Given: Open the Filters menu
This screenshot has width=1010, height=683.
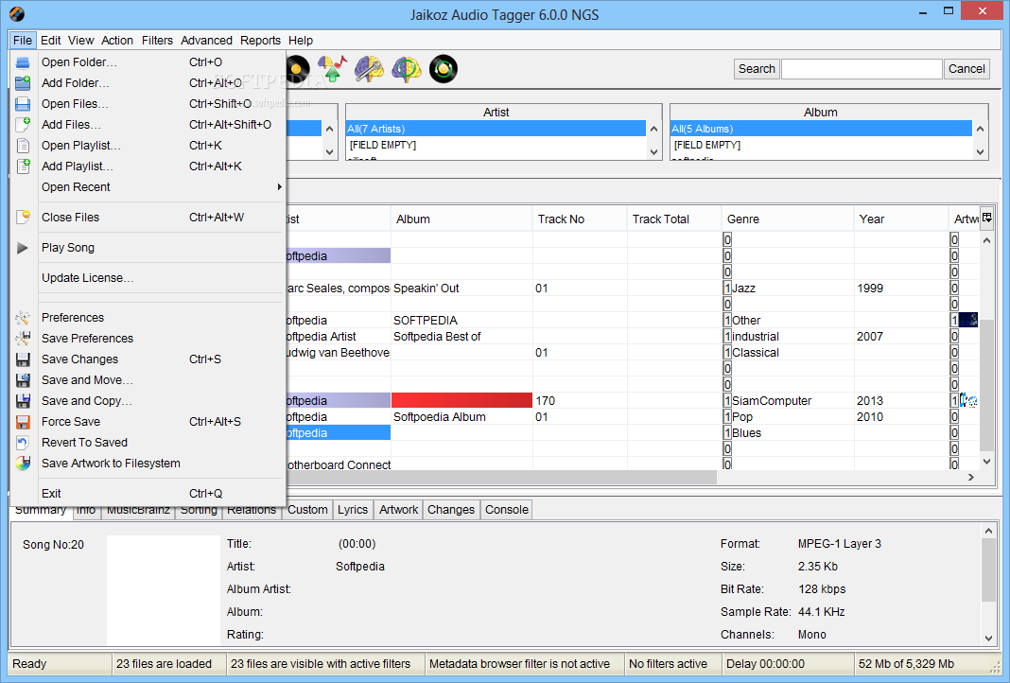Looking at the screenshot, I should pos(157,41).
